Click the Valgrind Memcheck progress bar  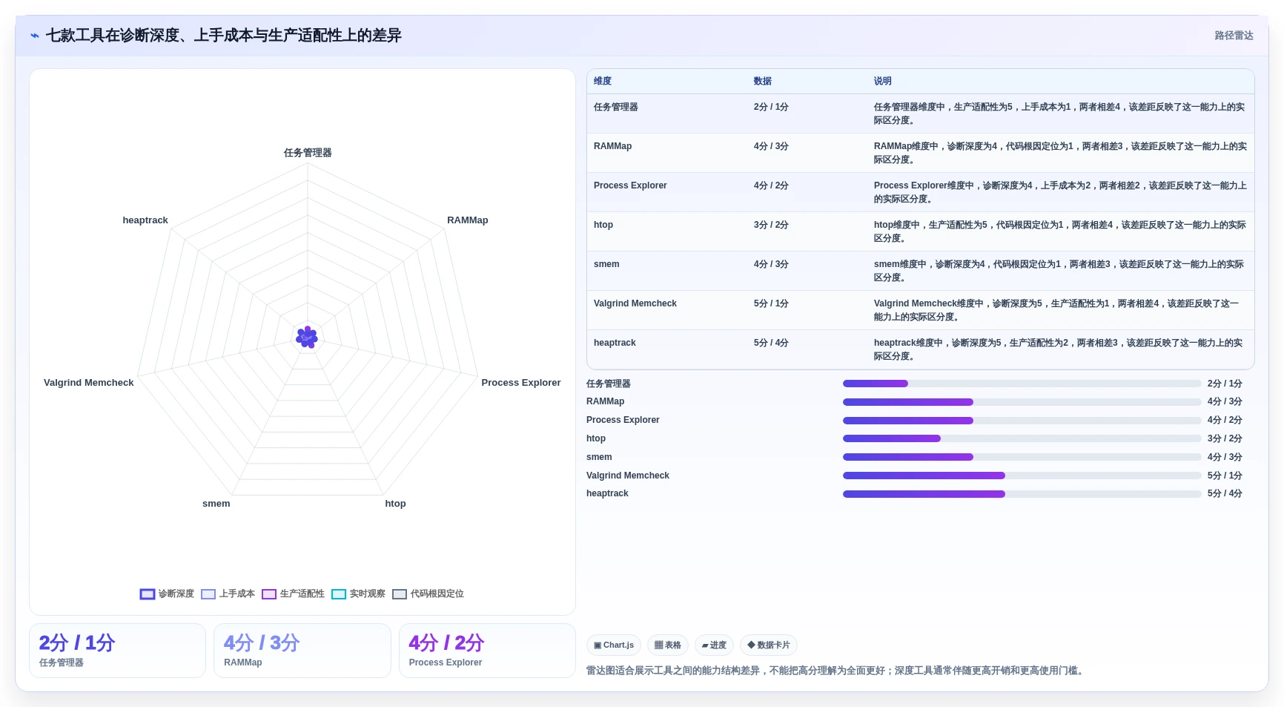(x=1022, y=476)
